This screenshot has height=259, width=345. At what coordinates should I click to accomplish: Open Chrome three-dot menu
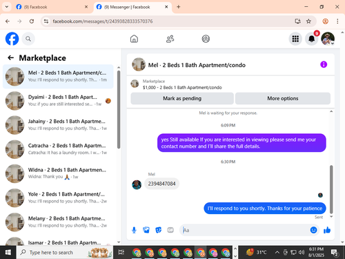tap(337, 21)
